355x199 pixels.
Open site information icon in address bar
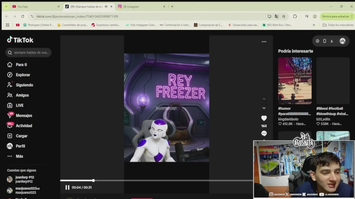click(x=32, y=17)
